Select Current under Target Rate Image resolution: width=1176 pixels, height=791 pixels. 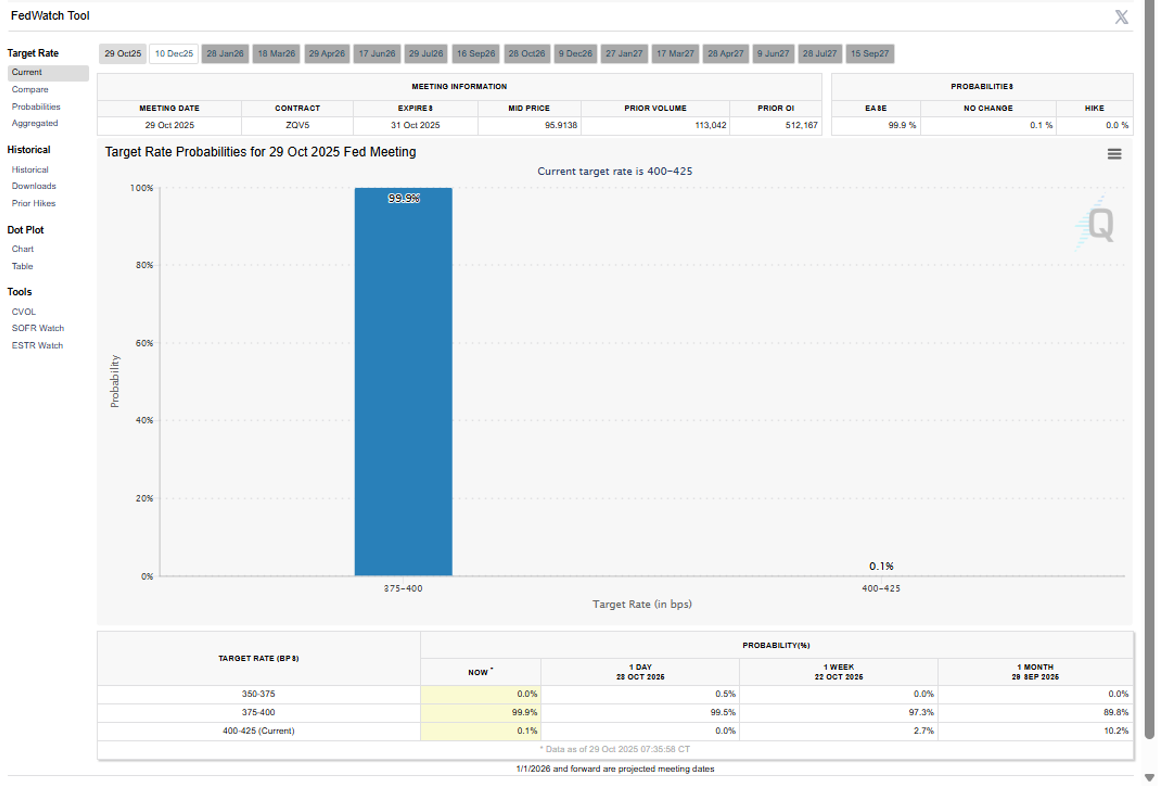[x=27, y=72]
